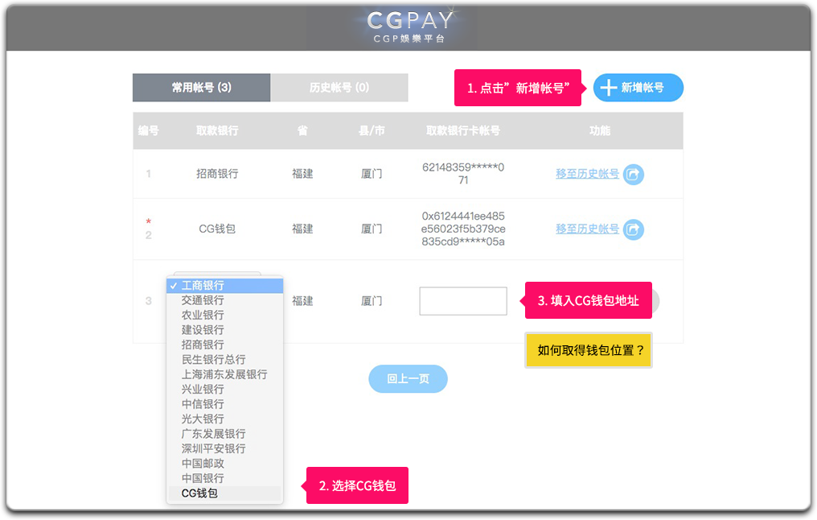Viewport: 817px width, 520px height.
Task: Click the bank card number input field
Action: (x=463, y=301)
